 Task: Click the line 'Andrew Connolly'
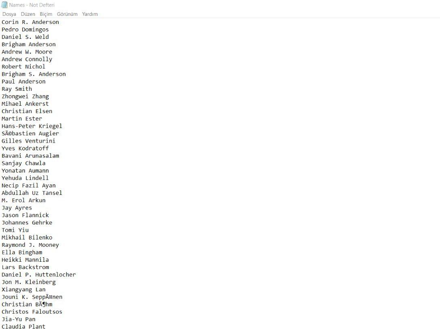(27, 59)
